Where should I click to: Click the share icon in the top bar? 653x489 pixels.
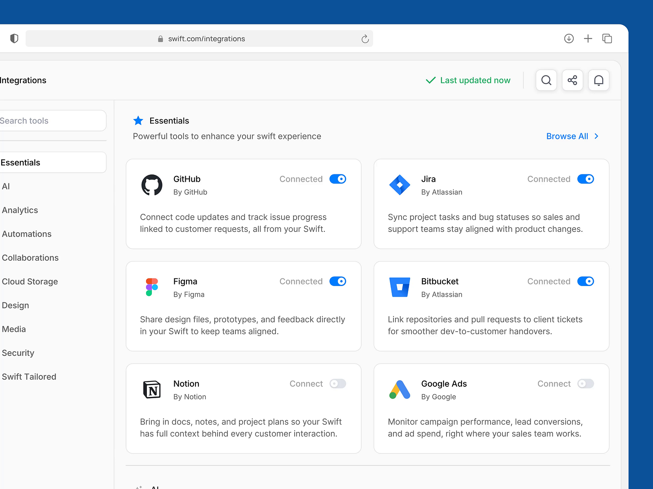coord(573,80)
